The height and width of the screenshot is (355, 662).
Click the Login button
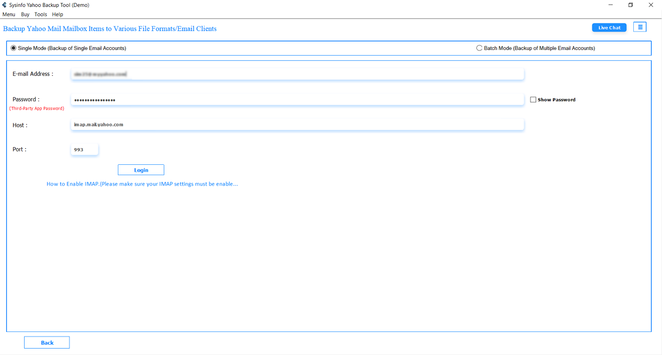[141, 169]
